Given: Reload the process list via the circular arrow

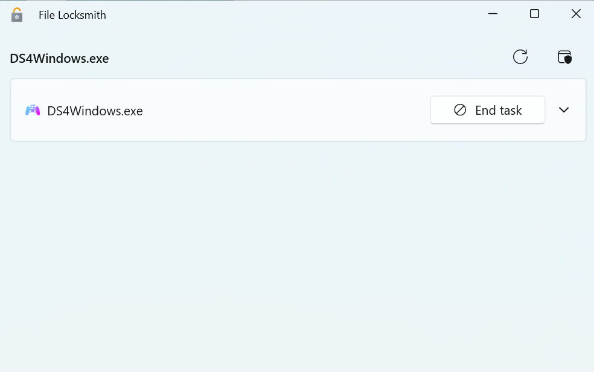Looking at the screenshot, I should (520, 57).
